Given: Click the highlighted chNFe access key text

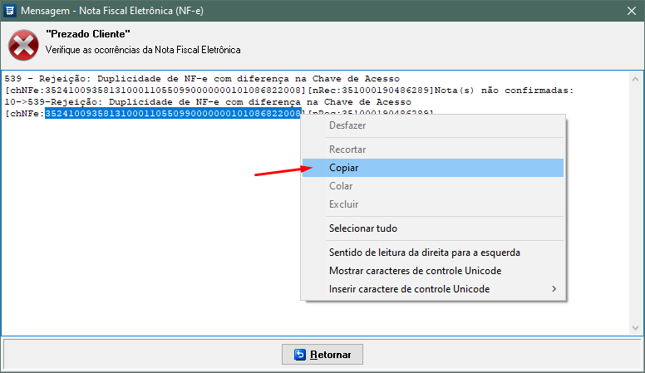Looking at the screenshot, I should pyautogui.click(x=171, y=114).
